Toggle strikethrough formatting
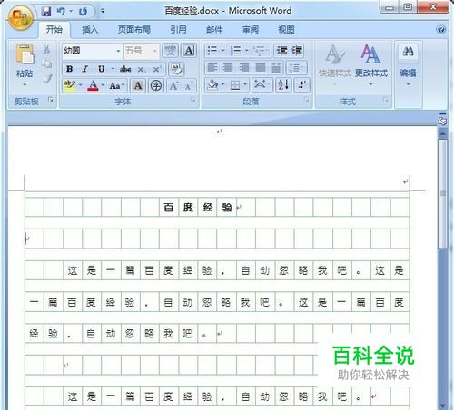 pyautogui.click(x=125, y=69)
